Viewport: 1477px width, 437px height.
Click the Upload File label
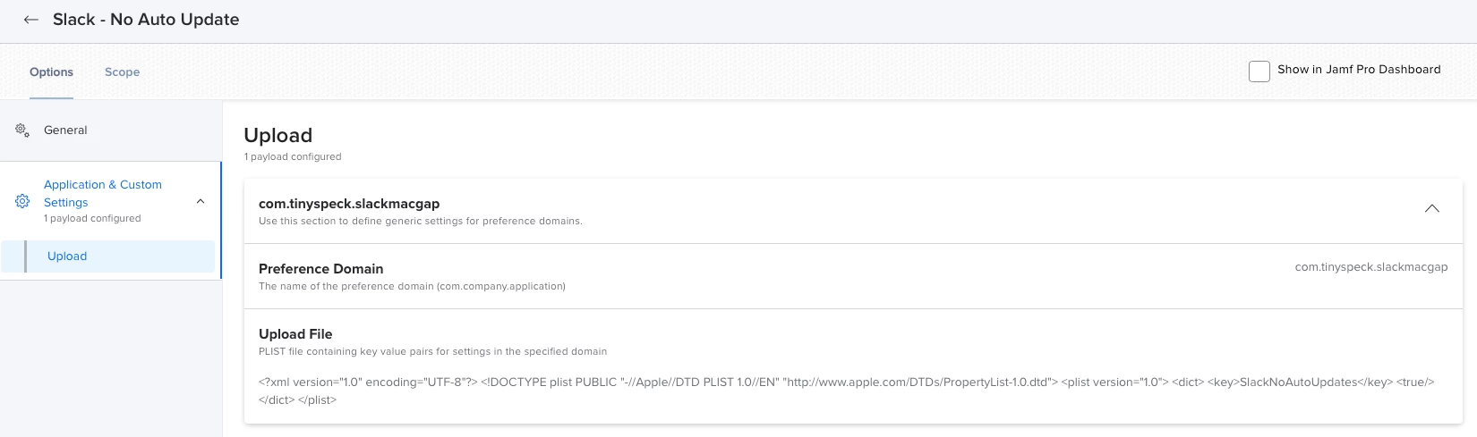295,333
